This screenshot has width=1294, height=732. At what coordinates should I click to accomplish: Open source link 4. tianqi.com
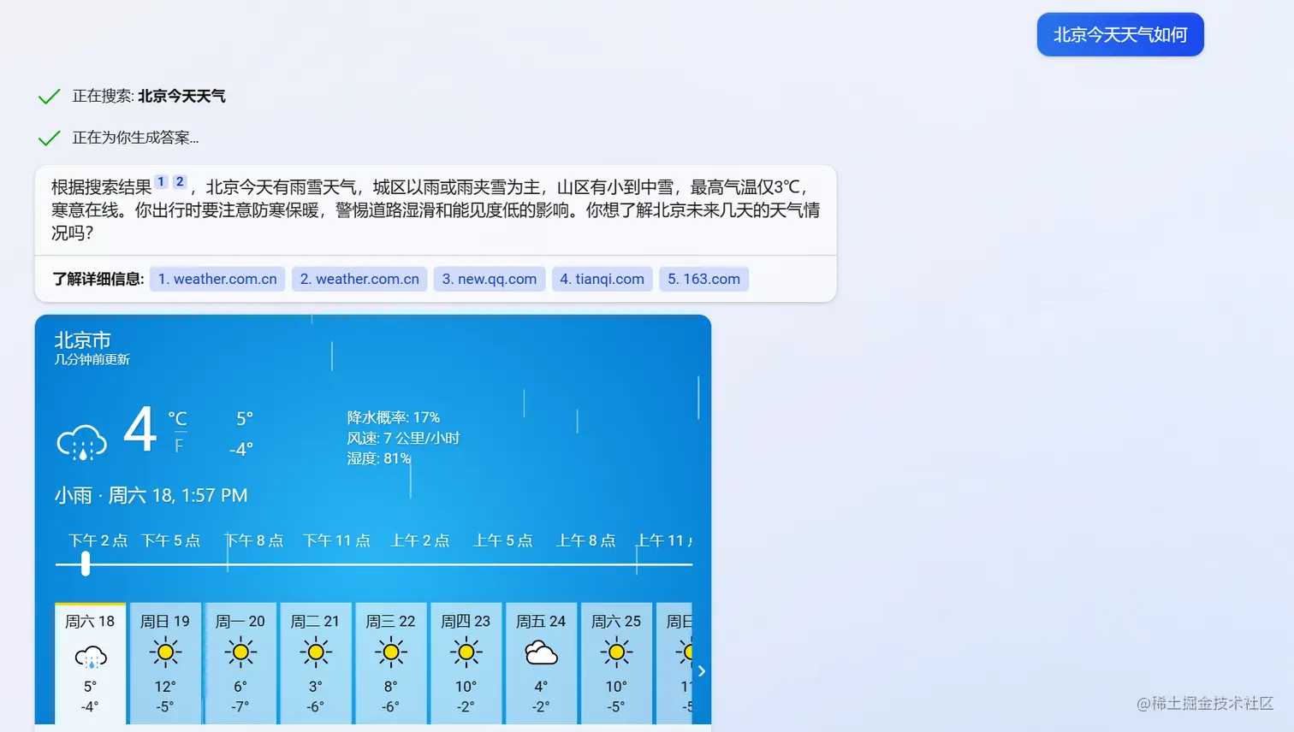(602, 279)
